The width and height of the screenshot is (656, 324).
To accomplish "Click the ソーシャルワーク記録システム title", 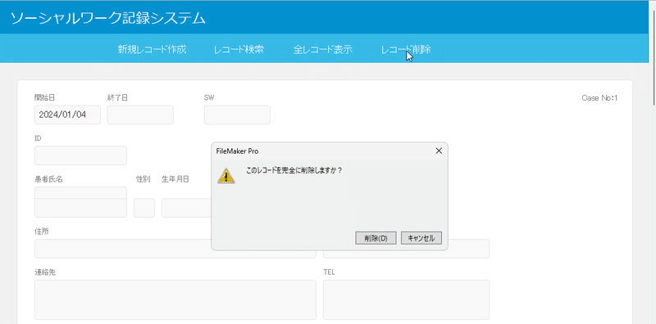I will (x=108, y=18).
